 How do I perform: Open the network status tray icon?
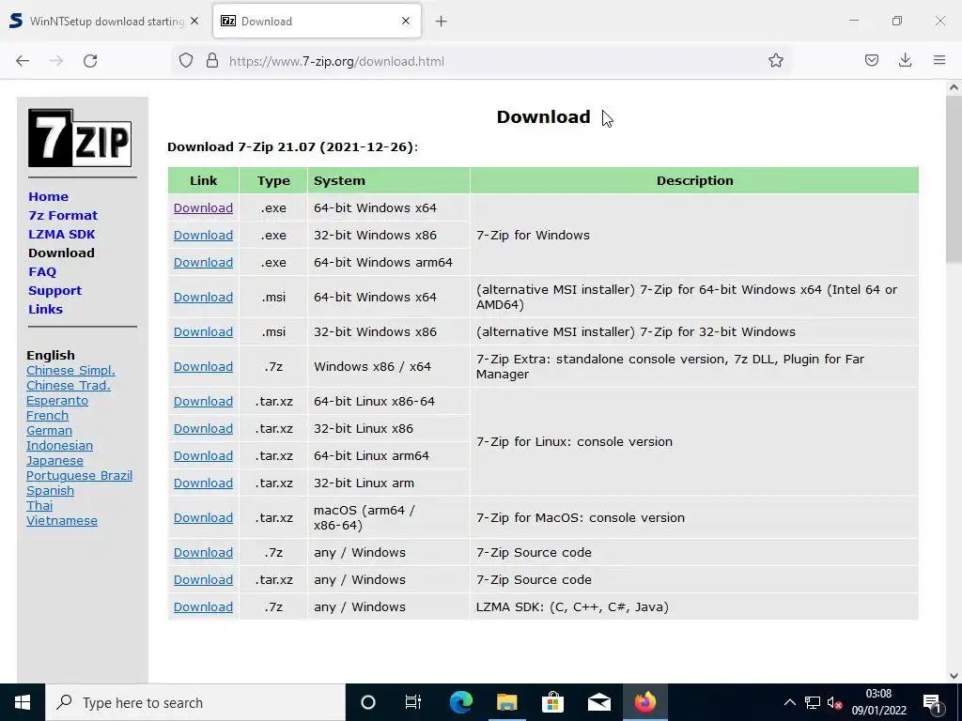coord(813,702)
